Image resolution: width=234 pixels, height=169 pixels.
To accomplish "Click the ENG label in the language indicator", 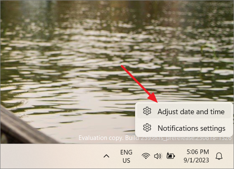I will [x=126, y=152].
